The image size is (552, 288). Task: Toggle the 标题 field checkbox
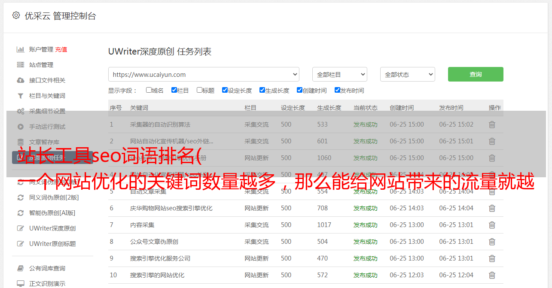(199, 90)
